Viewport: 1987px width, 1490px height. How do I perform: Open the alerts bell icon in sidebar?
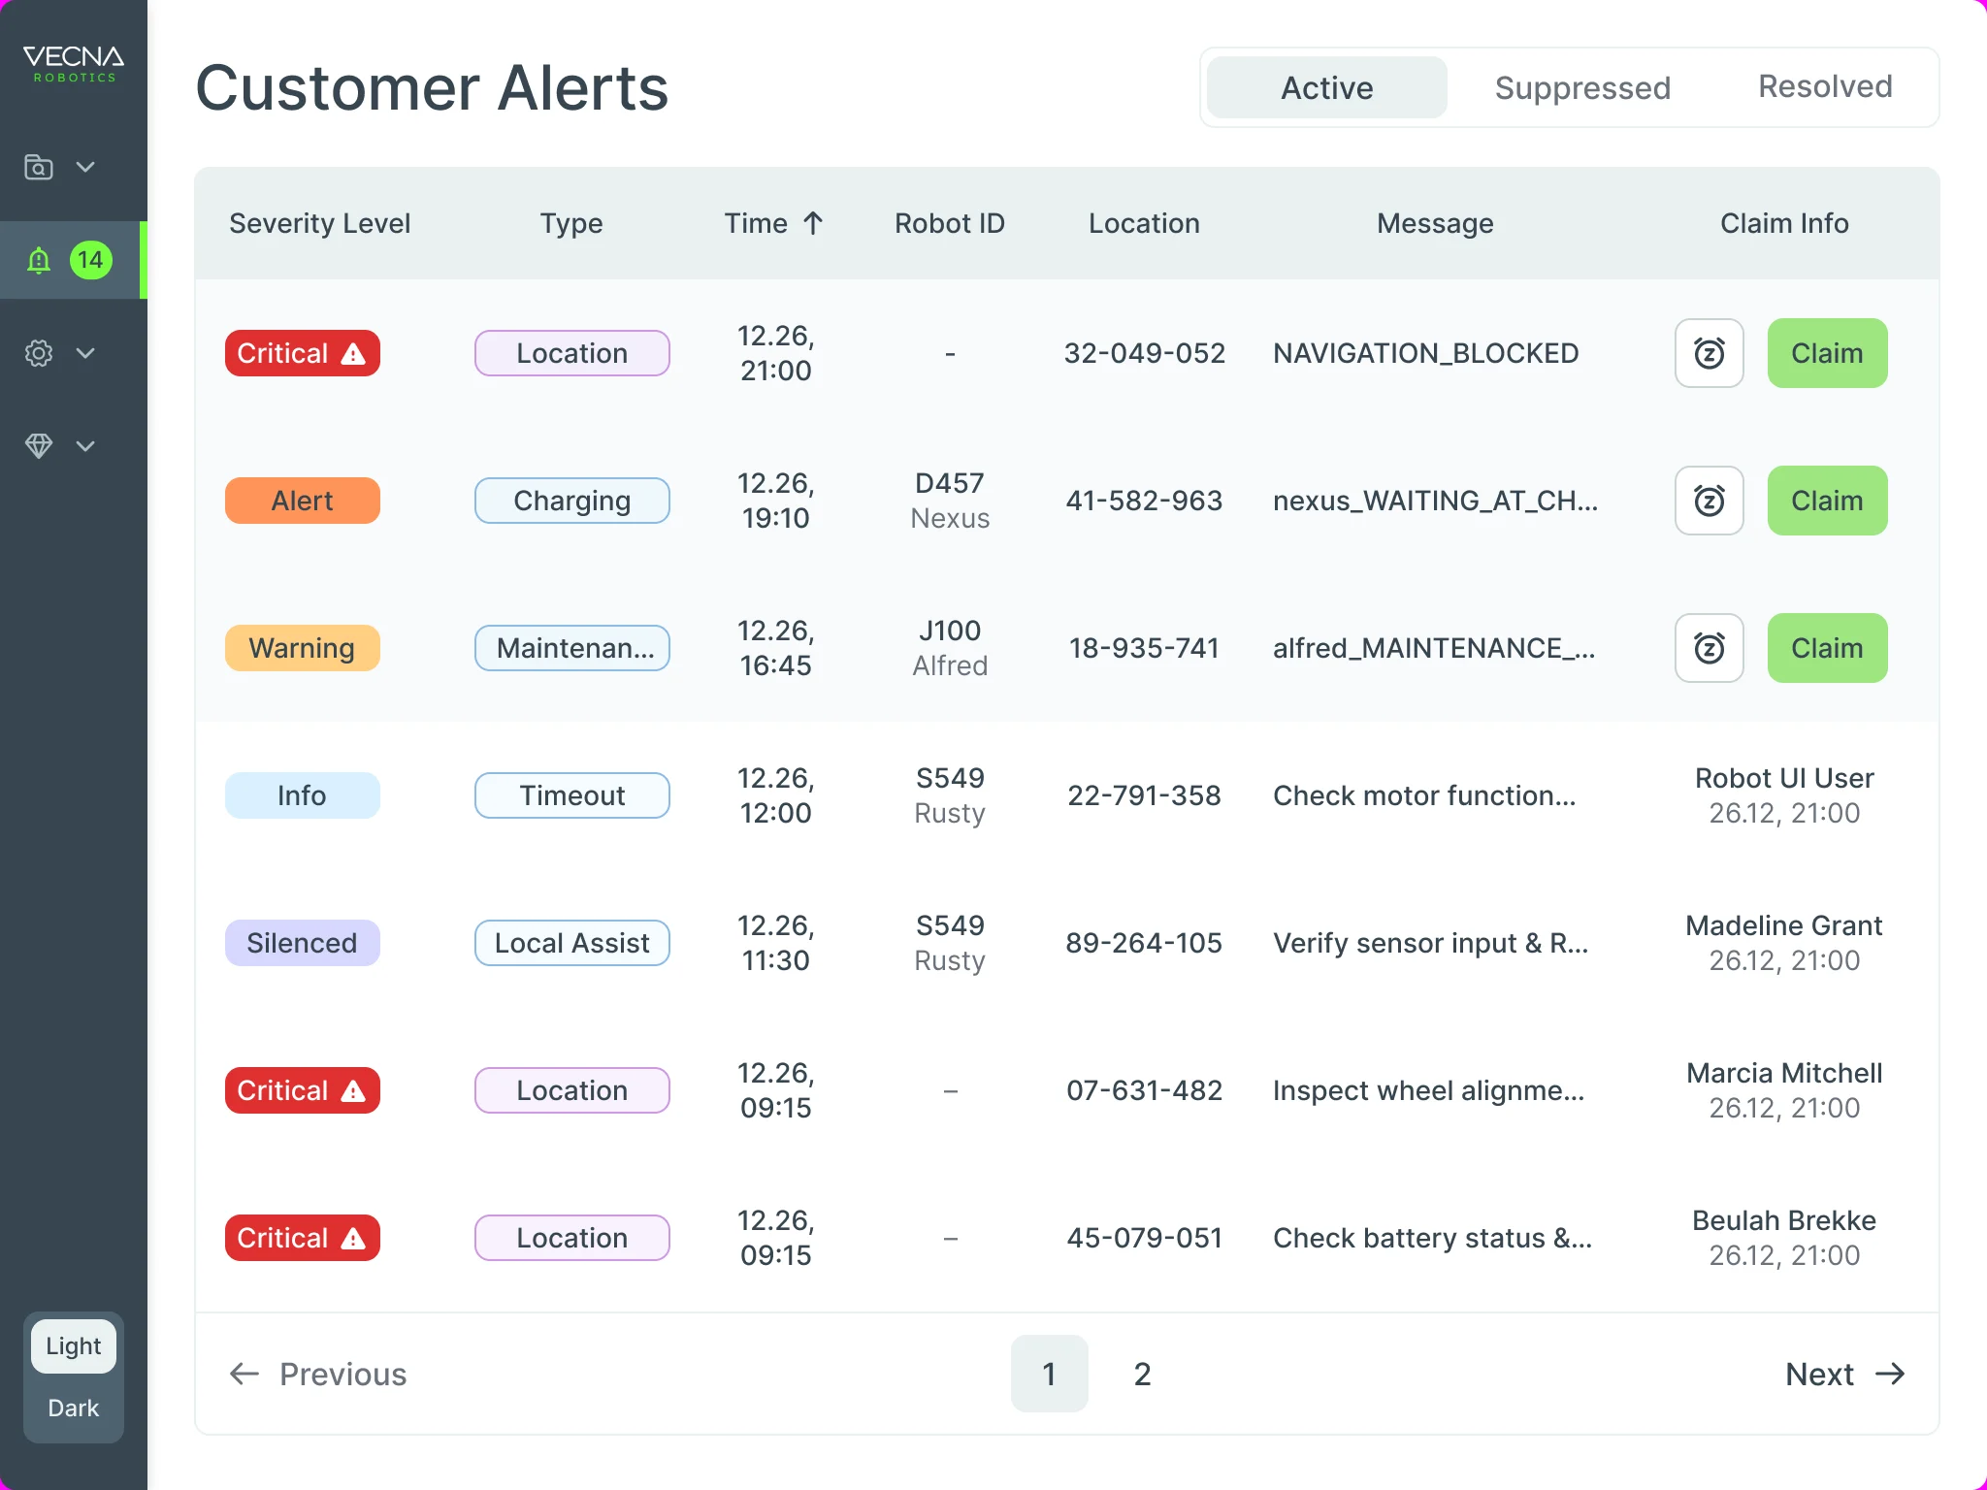point(39,260)
